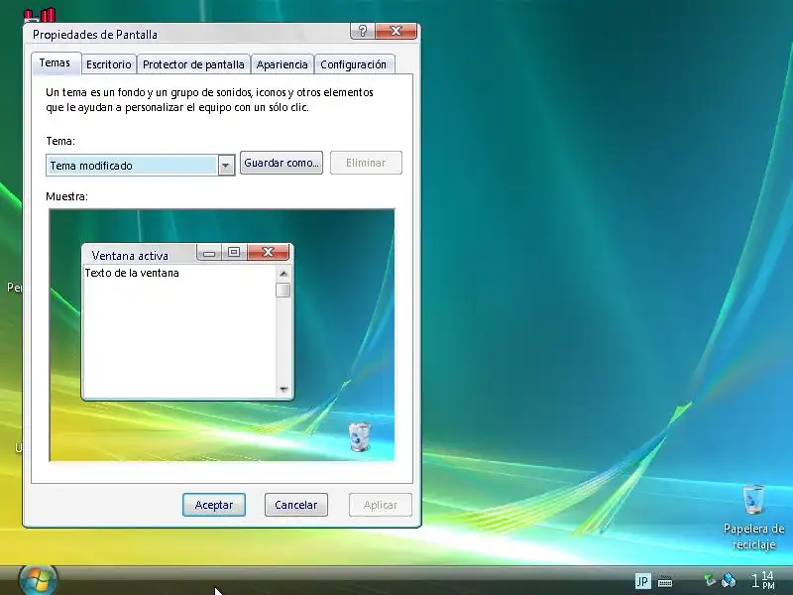The image size is (793, 595).
Task: Open the Windows Start orb
Action: [x=38, y=580]
